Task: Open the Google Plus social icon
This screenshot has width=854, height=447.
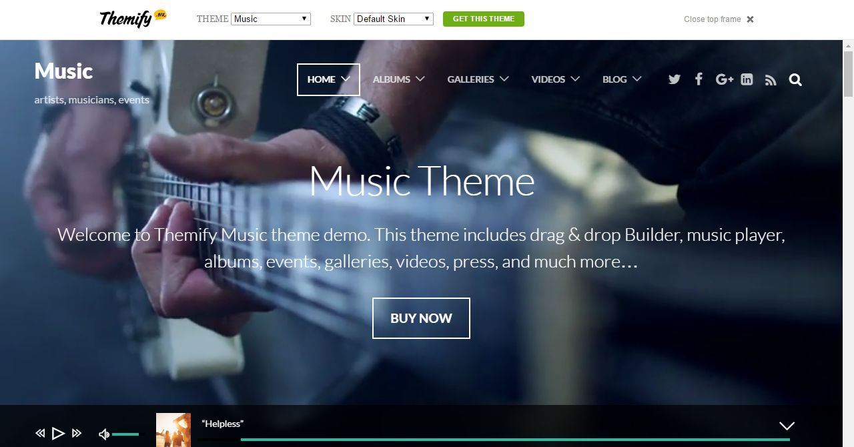Action: (725, 79)
